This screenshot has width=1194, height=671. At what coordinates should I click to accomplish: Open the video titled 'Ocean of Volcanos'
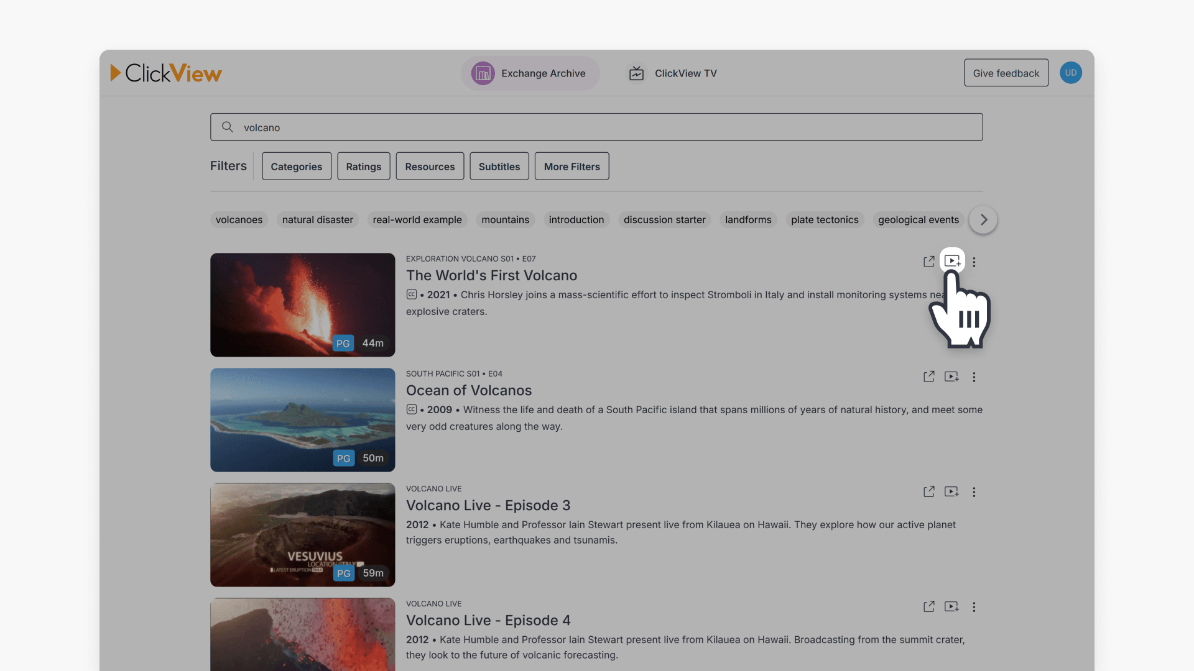[x=469, y=390]
